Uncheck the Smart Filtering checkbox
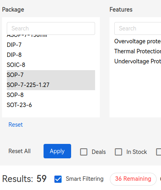The image size is (161, 190). 58,179
